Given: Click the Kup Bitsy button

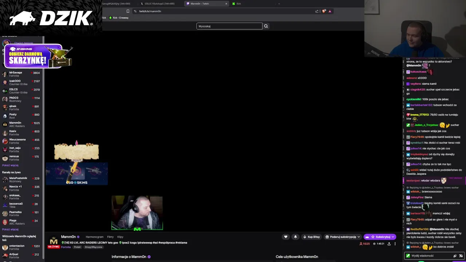Looking at the screenshot, I should (311, 237).
